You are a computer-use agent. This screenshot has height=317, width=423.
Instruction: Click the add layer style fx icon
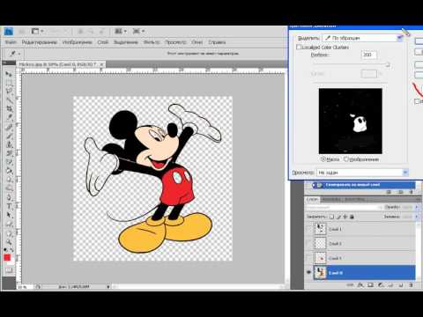[x=360, y=284]
